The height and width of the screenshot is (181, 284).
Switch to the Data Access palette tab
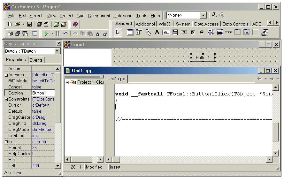click(206, 24)
